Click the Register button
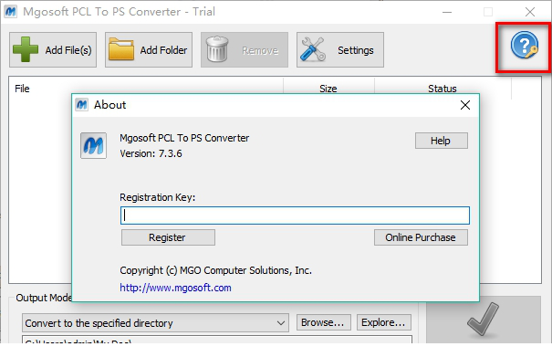 pos(168,237)
